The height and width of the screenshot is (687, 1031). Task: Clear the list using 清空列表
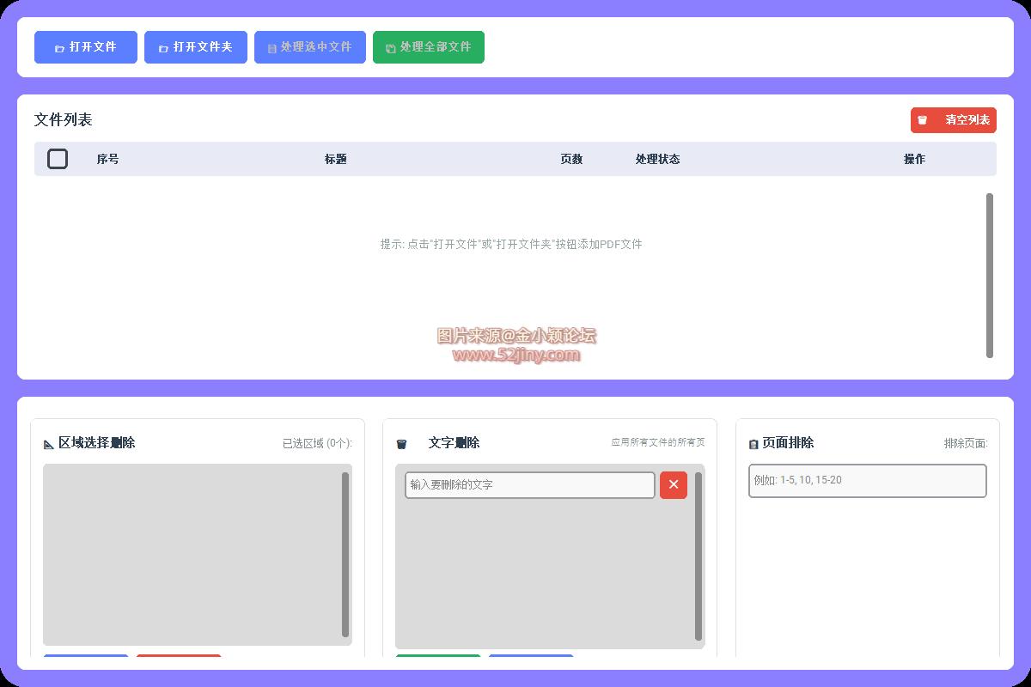pos(954,120)
